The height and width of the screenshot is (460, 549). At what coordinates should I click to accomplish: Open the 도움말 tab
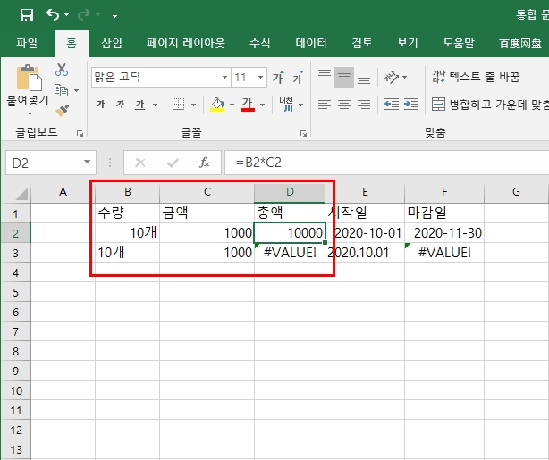459,44
